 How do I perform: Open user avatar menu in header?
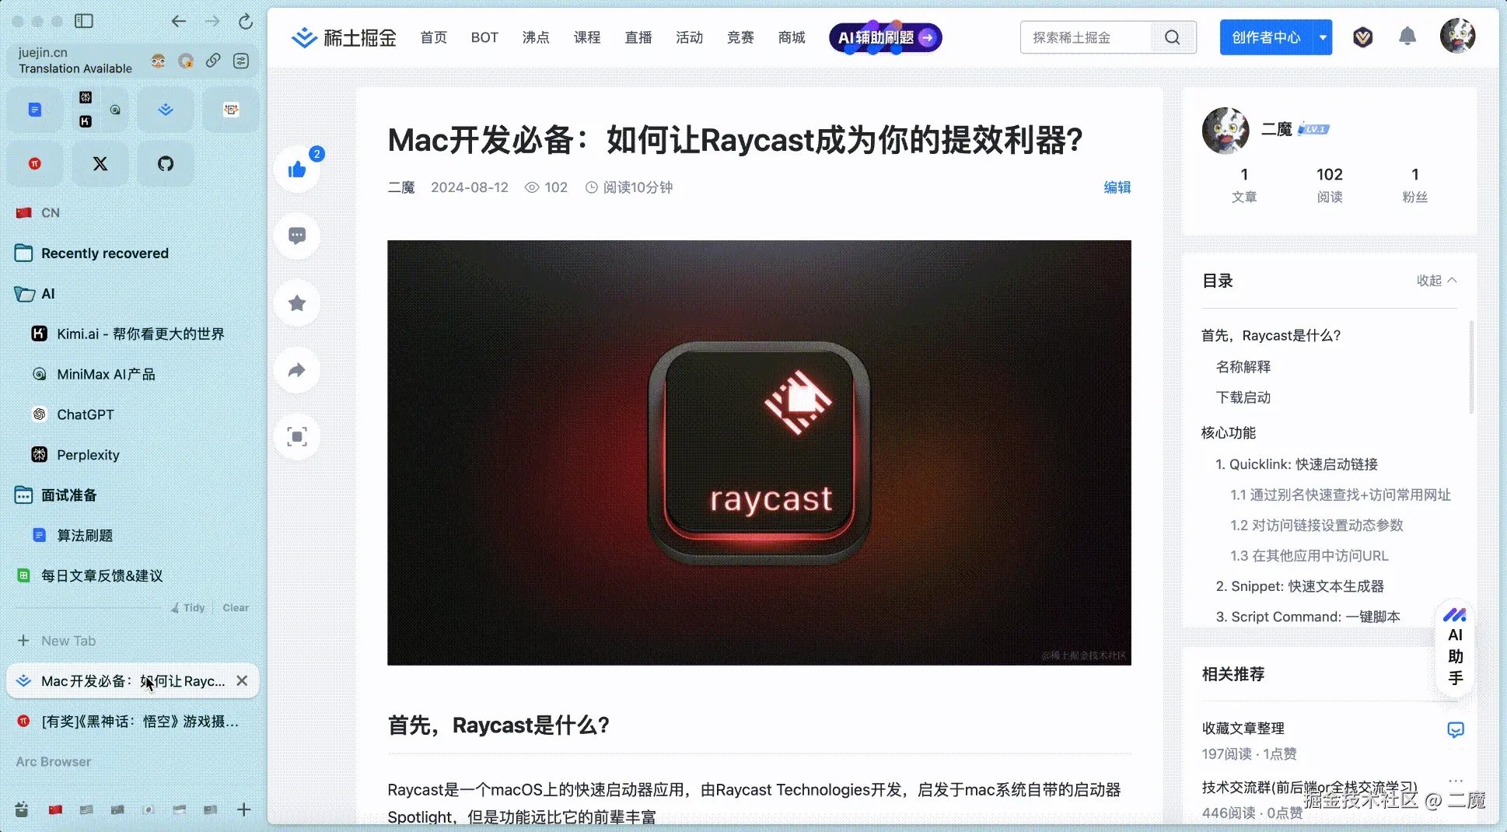(x=1458, y=36)
